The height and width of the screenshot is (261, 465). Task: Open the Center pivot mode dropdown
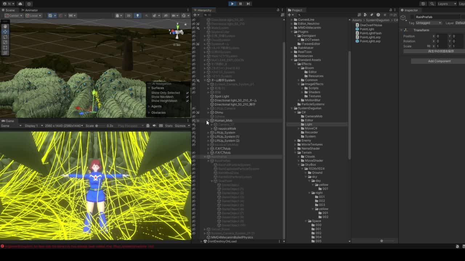click(x=13, y=16)
